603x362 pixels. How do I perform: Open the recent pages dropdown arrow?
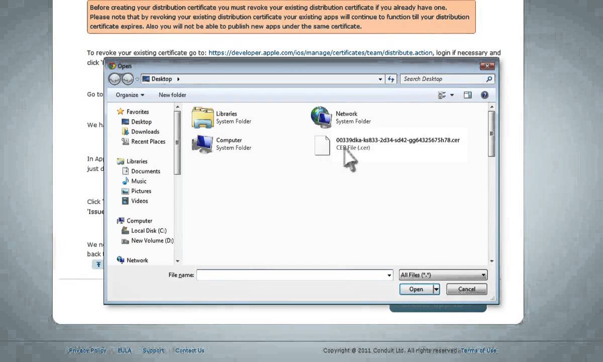click(x=137, y=79)
